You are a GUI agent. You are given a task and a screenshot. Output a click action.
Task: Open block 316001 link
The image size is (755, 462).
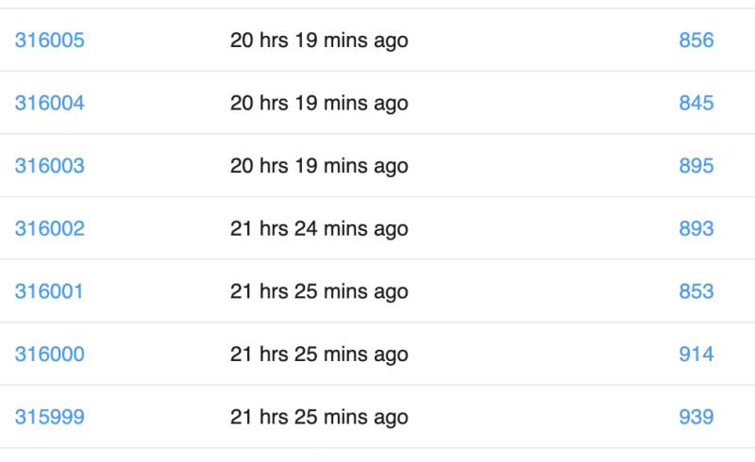pyautogui.click(x=49, y=291)
